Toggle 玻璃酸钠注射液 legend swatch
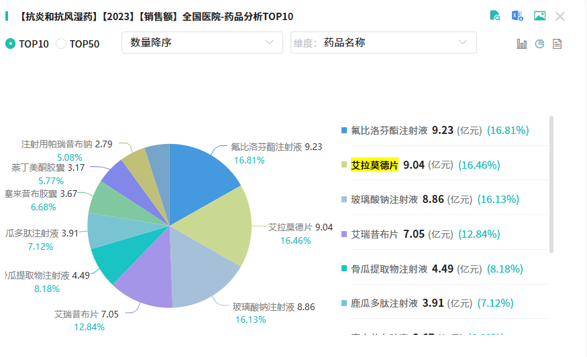Image resolution: width=587 pixels, height=357 pixels. tap(344, 200)
